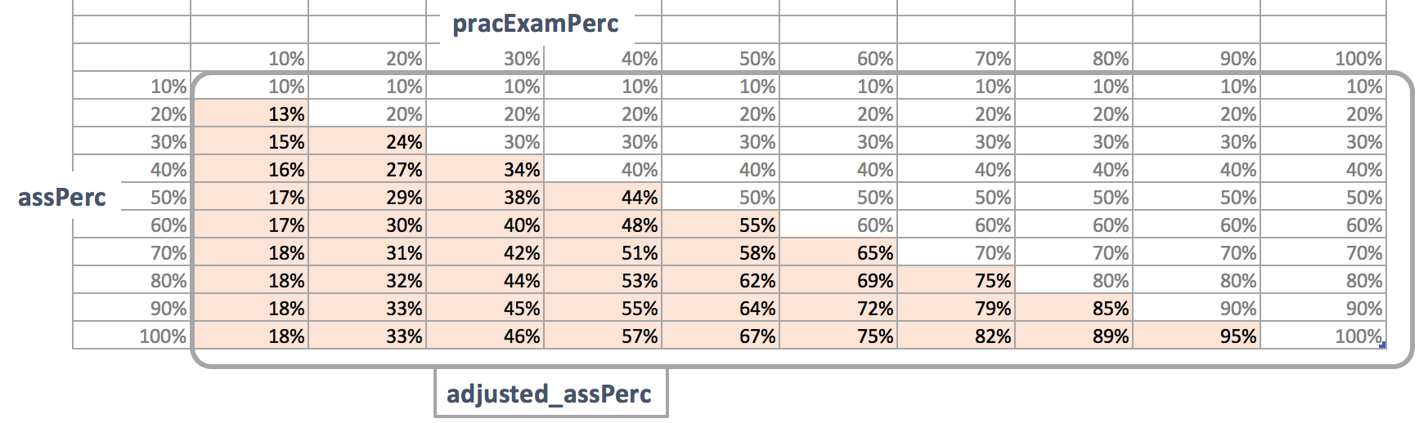Click the 100% row header cell
This screenshot has height=423, width=1428.
pyautogui.click(x=132, y=336)
